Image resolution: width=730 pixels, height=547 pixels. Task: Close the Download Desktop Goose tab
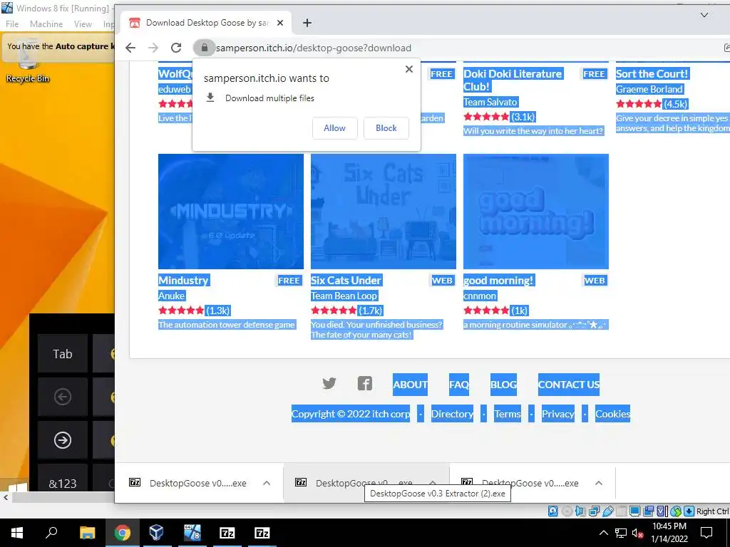coord(279,23)
